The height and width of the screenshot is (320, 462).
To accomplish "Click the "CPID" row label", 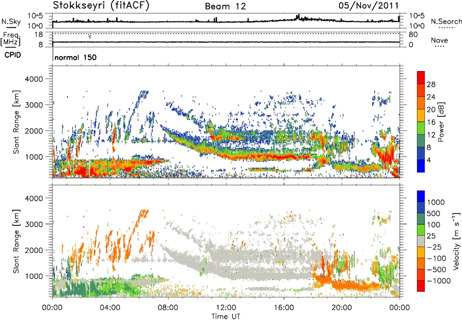I will click(13, 55).
